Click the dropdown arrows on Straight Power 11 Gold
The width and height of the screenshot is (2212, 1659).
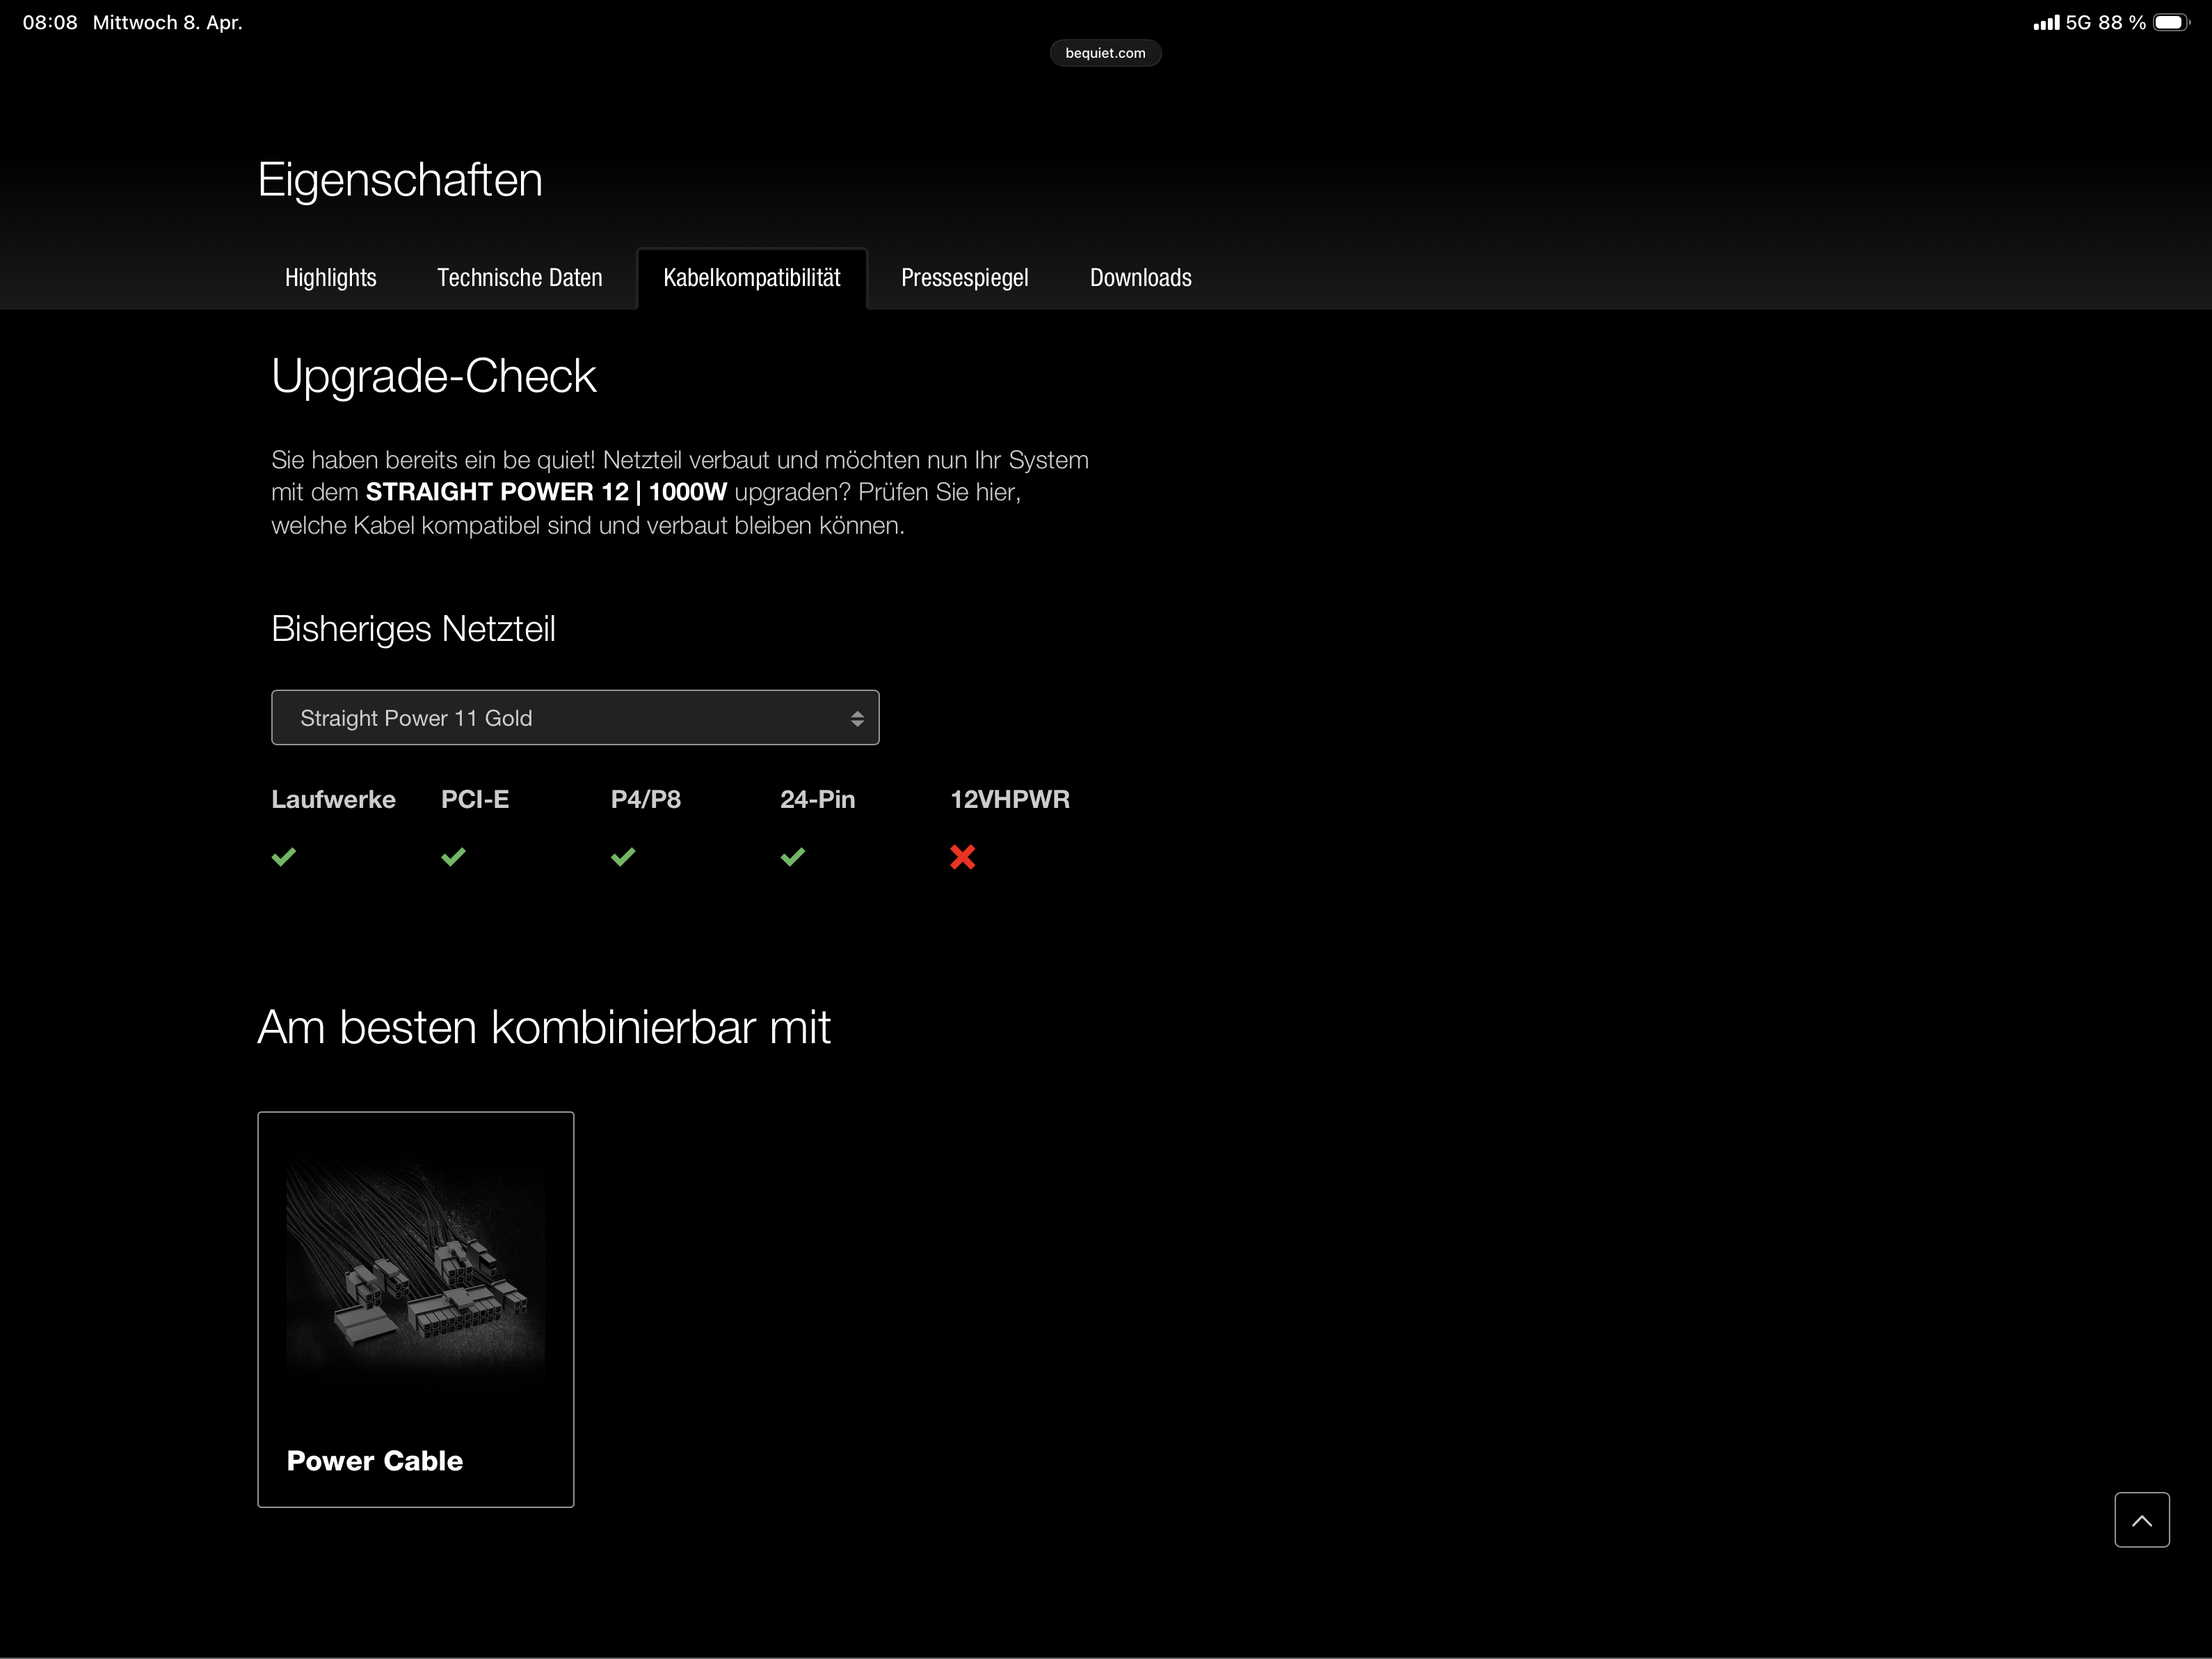coord(857,718)
